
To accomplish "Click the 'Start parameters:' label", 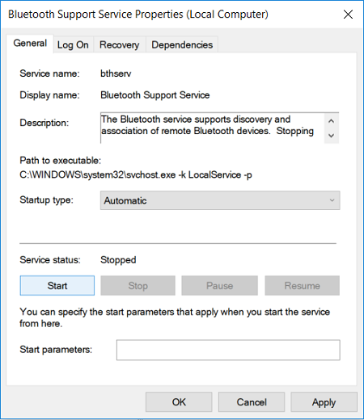I will click(x=56, y=350).
